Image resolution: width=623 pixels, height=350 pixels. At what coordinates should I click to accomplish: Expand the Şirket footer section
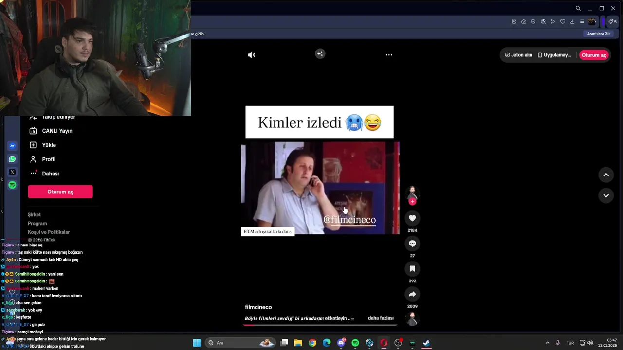click(x=34, y=215)
